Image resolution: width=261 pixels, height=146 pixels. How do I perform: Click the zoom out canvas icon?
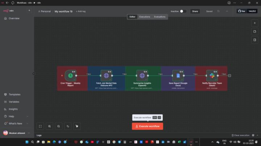coord(58,126)
